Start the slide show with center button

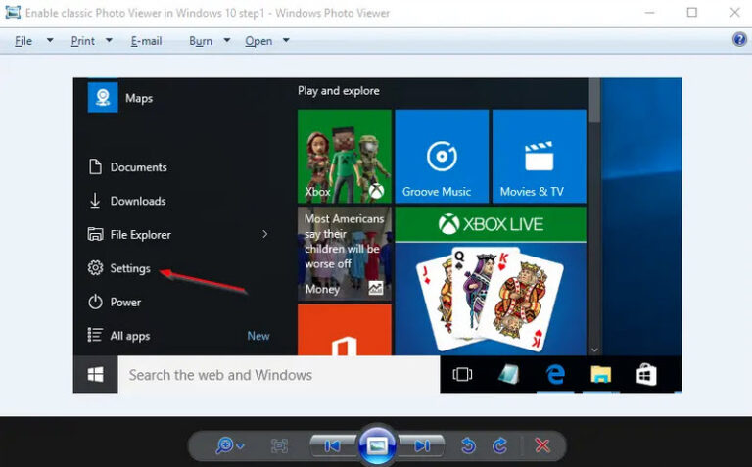(x=377, y=445)
